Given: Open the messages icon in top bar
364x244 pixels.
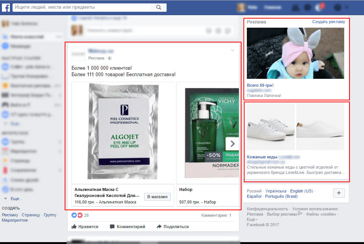Looking at the screenshot, I should (307, 8).
